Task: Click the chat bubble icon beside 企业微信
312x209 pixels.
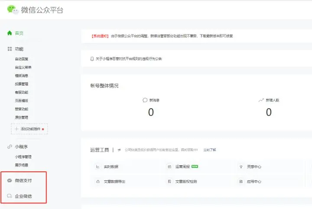Action: (10, 196)
